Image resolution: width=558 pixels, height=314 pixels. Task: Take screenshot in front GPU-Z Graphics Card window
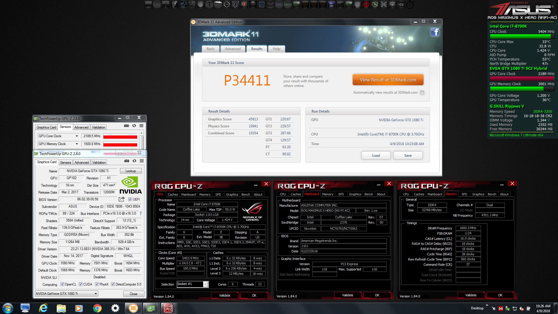[x=127, y=161]
